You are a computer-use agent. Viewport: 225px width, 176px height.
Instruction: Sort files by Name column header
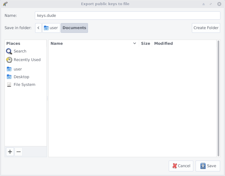94,43
